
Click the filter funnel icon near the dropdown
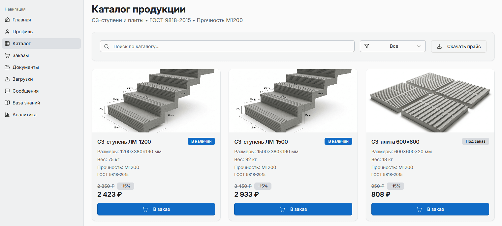coord(366,46)
